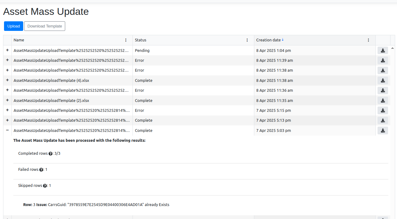Click help icon beside Skipped rows
The width and height of the screenshot is (397, 219).
(45, 186)
